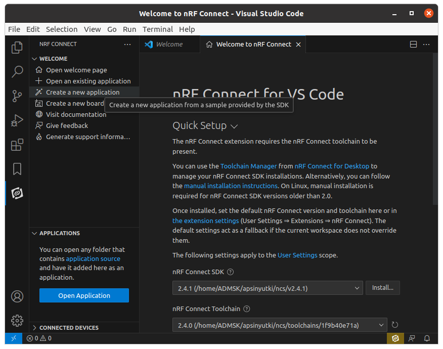Select Visit documentation entry
The width and height of the screenshot is (443, 349).
(x=84, y=114)
